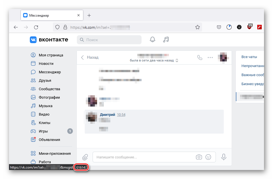Open a new browser tab with plus

pos(89,15)
